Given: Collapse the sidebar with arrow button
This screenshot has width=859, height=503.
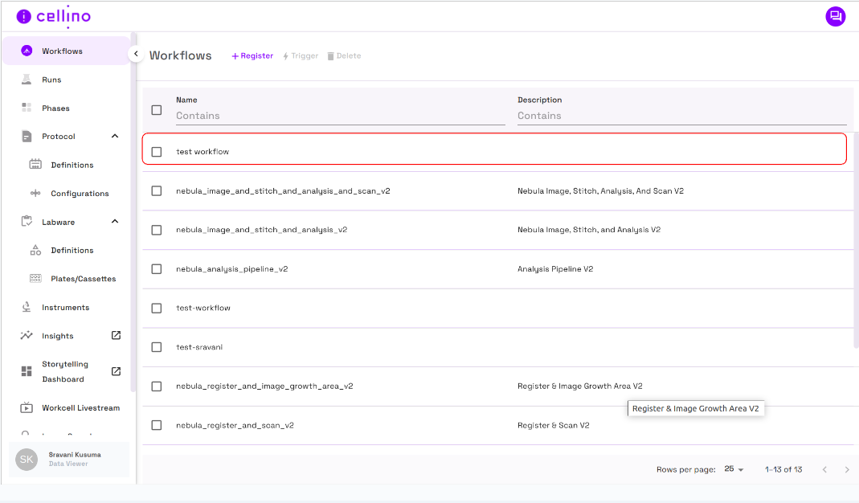Looking at the screenshot, I should (136, 54).
